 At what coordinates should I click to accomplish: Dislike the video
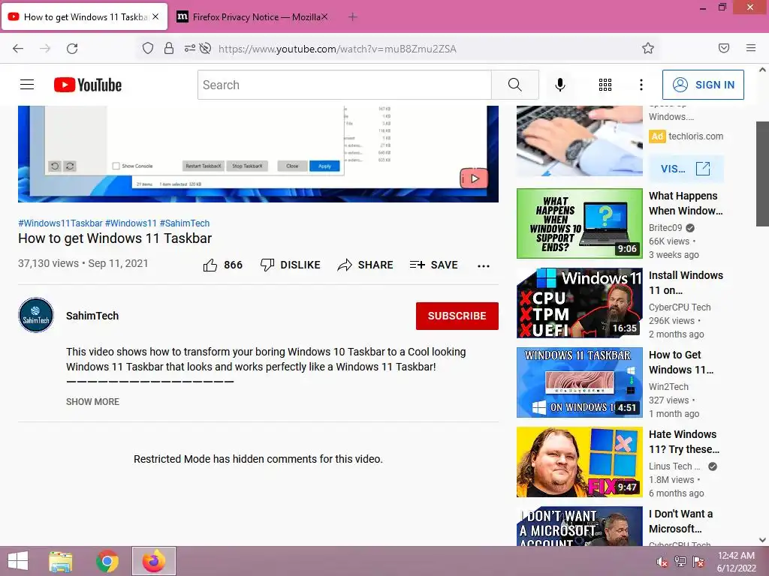coord(291,265)
